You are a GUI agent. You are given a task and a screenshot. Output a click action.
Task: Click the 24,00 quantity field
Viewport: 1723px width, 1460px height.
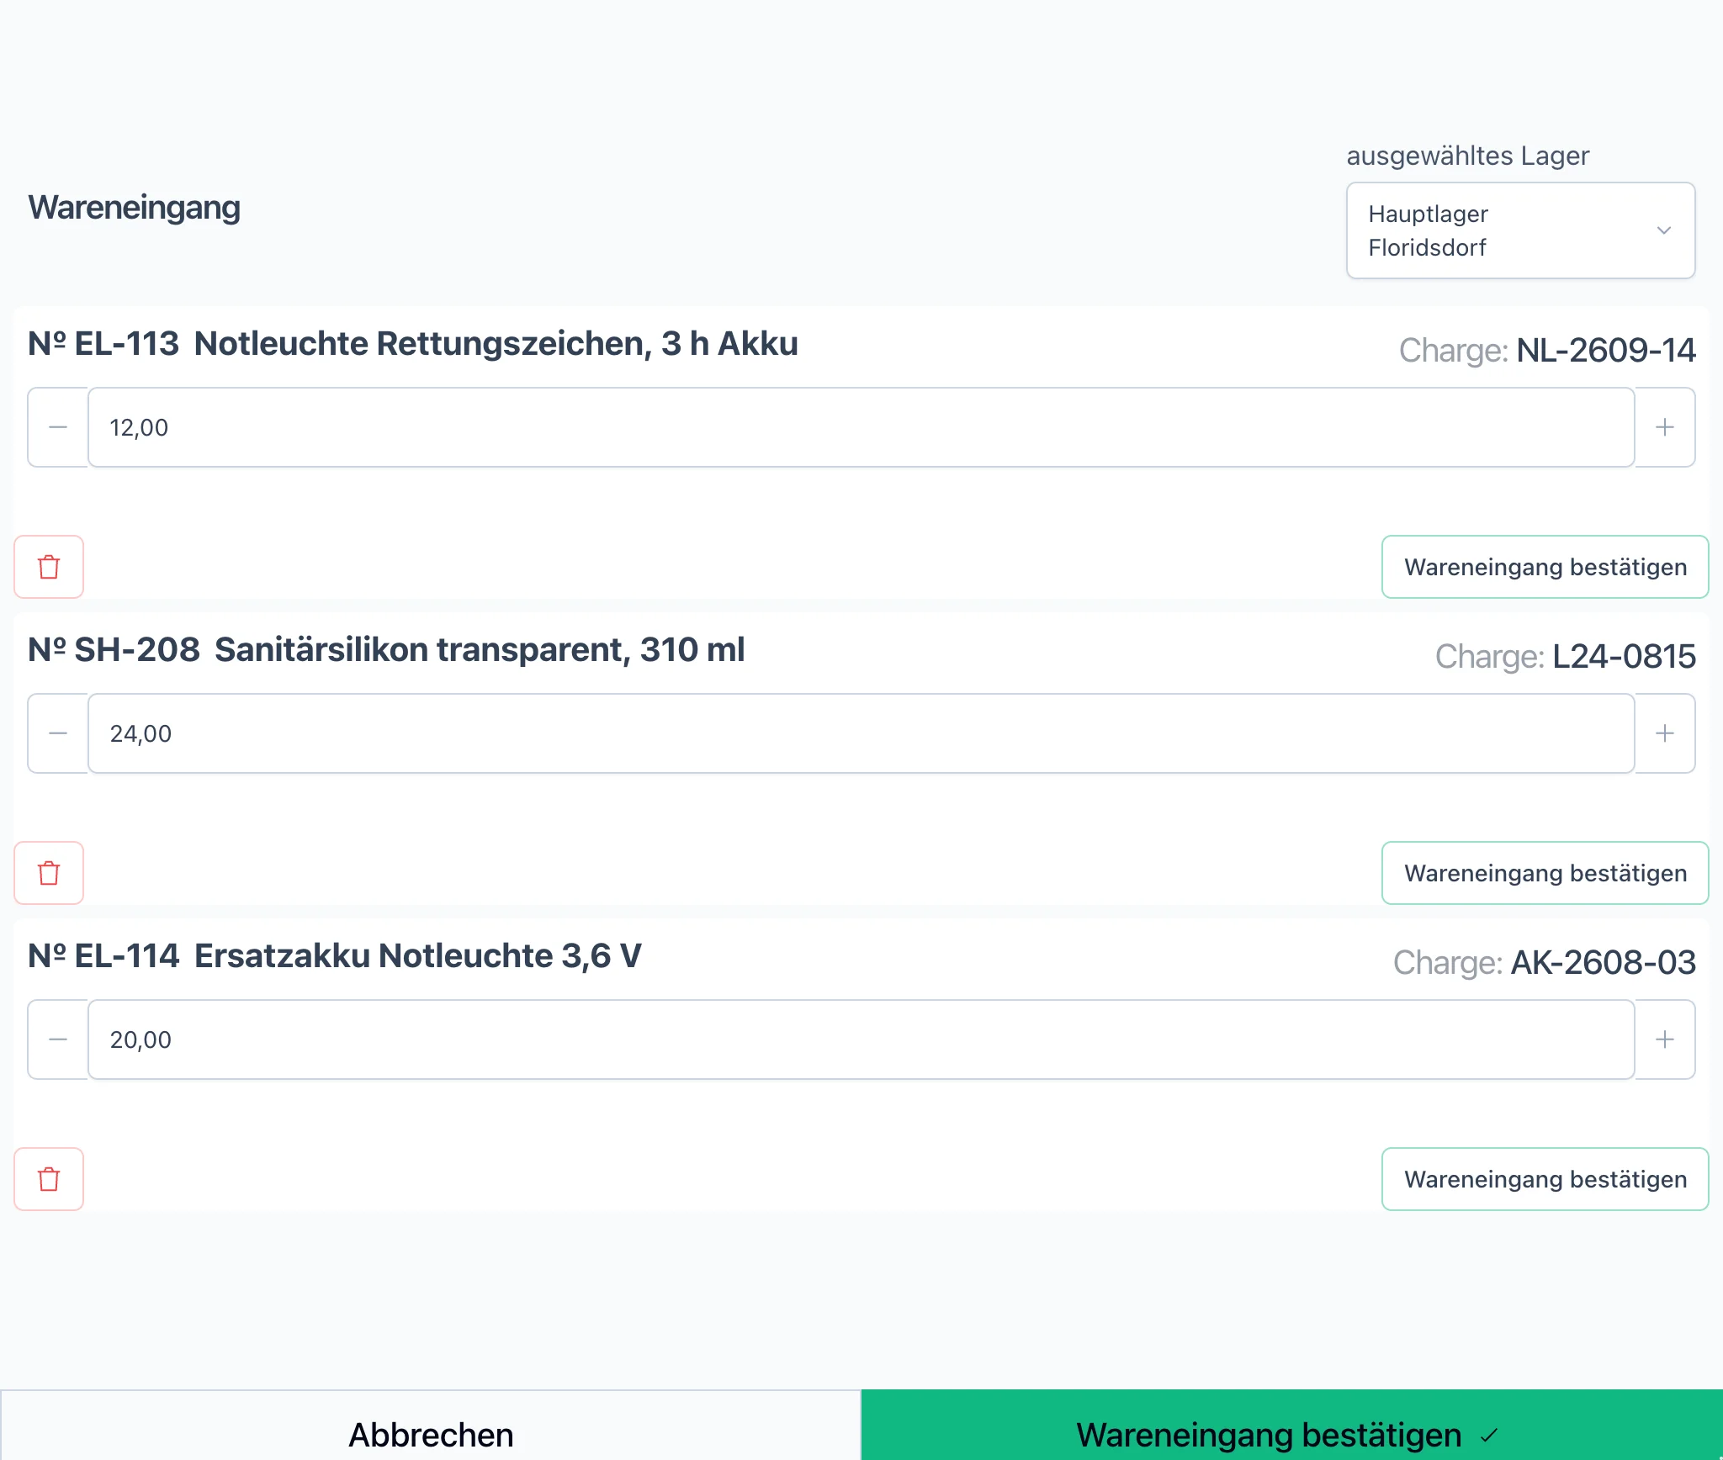click(x=861, y=733)
